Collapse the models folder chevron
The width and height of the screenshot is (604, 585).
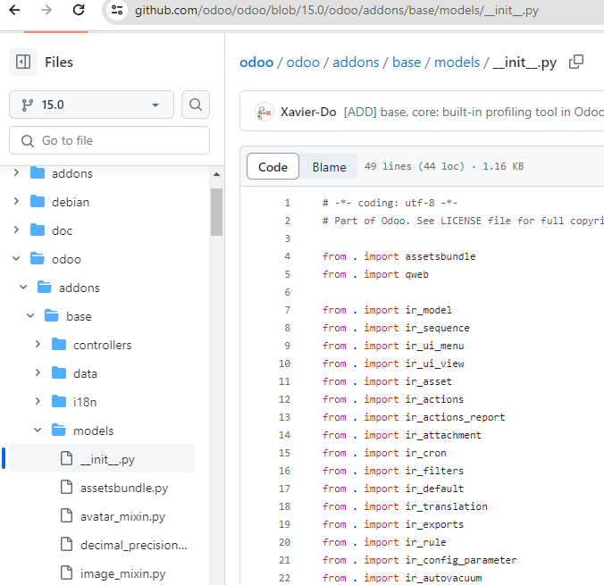pos(38,430)
